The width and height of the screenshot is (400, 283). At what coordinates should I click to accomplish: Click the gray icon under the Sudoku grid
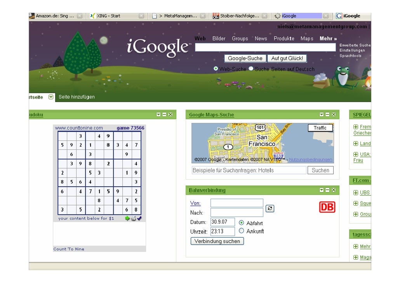click(x=134, y=218)
